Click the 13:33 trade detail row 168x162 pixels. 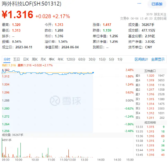click(x=150, y=127)
